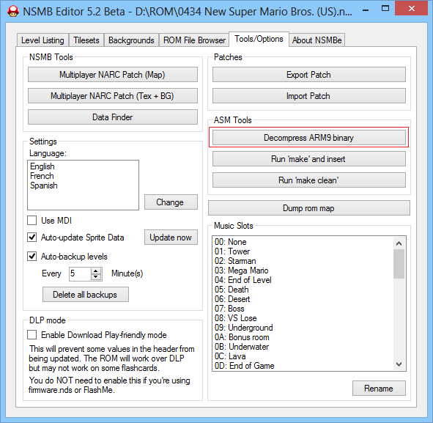
Task: Uncheck Auto-update Sprite Data
Action: point(32,238)
